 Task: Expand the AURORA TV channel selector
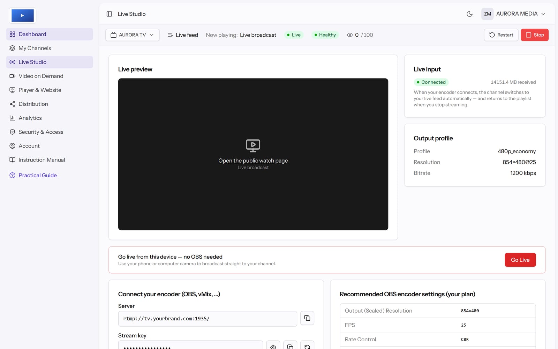tap(133, 35)
